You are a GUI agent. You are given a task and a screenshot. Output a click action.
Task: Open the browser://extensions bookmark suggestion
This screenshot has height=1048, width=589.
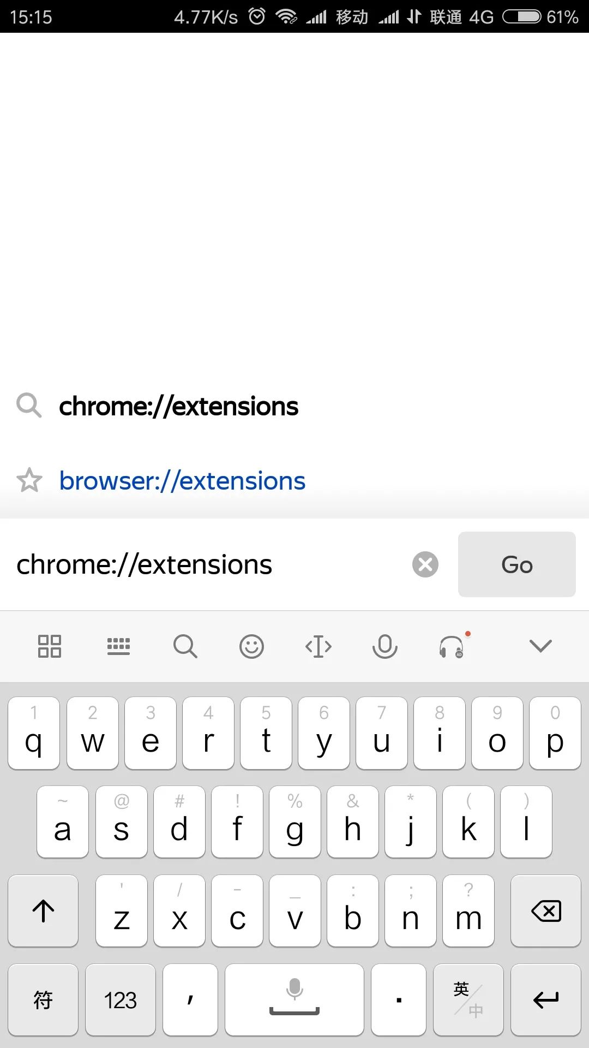coord(182,481)
